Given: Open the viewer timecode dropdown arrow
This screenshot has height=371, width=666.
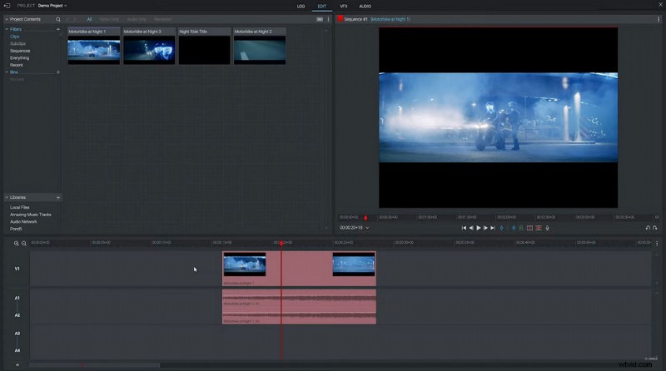Looking at the screenshot, I should 367,228.
